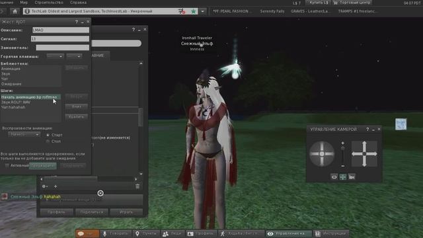Click the inventory horizontal scrollbar
Viewport: 423px width, 238px height.
[89, 178]
